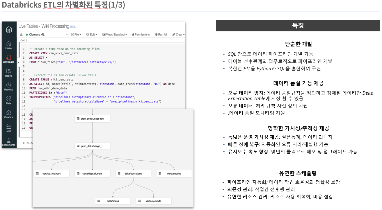Select the prod_delta/usage-raw node
The image size is (382, 210).
tap(93, 119)
